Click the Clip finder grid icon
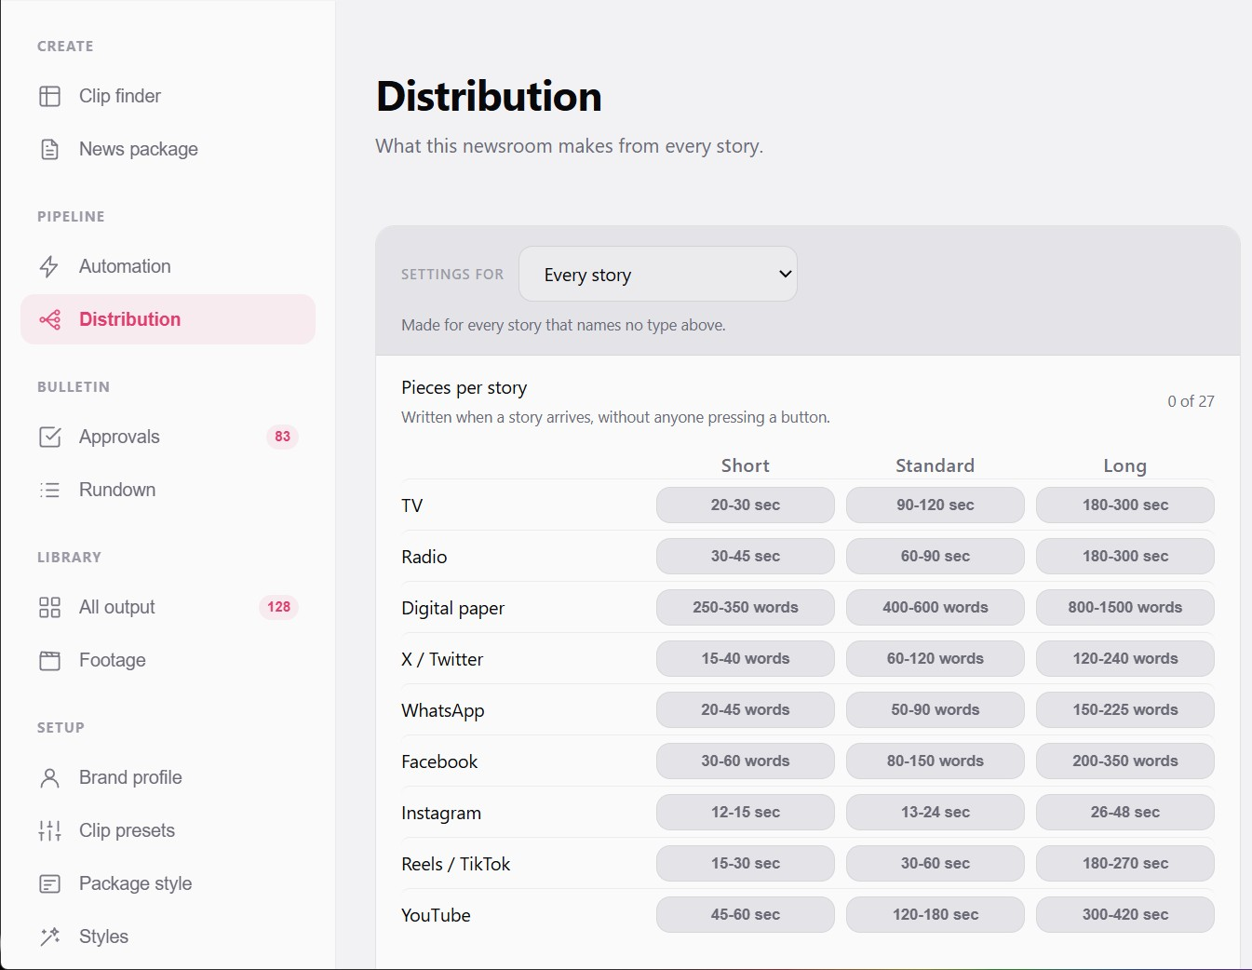 click(x=50, y=96)
